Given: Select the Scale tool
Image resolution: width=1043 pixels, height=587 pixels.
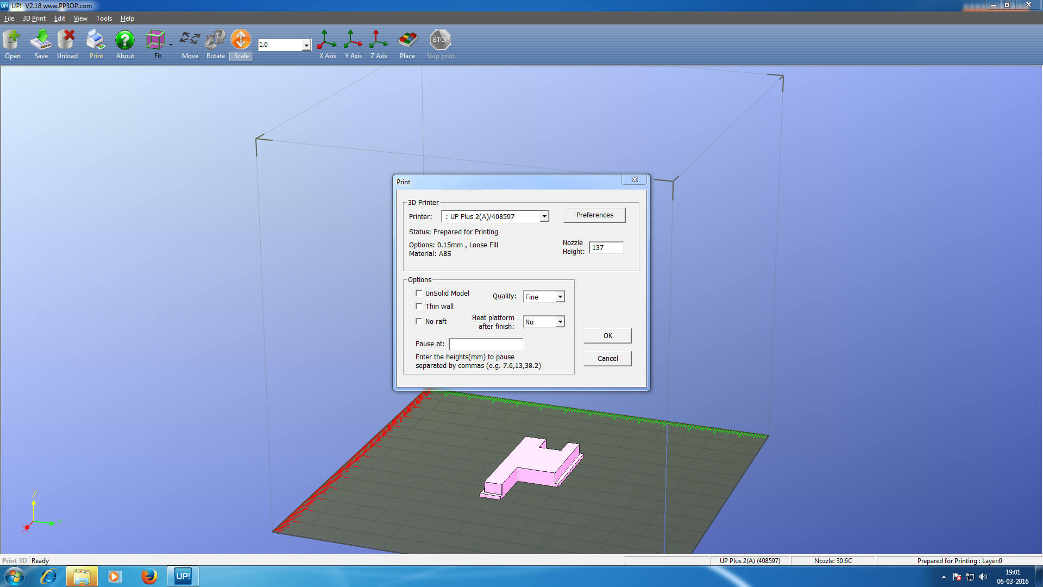Looking at the screenshot, I should (x=241, y=44).
